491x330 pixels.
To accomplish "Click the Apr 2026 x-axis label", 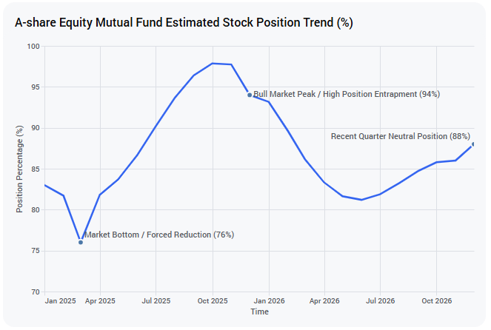I will point(324,301).
